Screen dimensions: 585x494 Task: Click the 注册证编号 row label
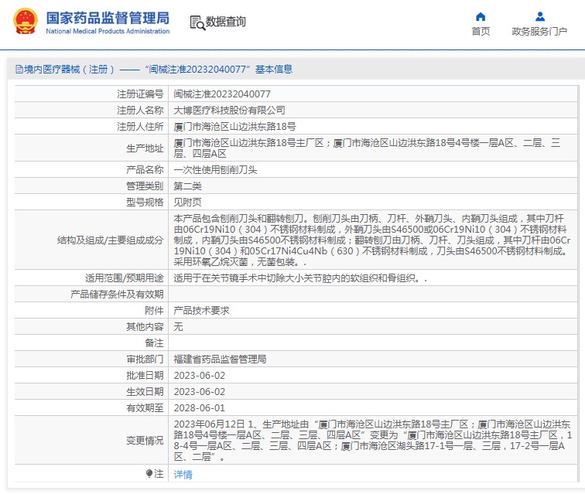[x=140, y=94]
